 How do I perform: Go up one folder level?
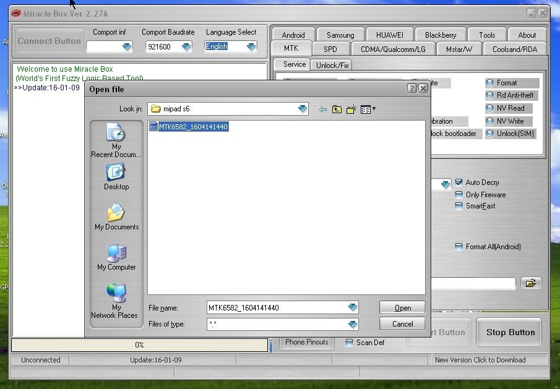(337, 109)
